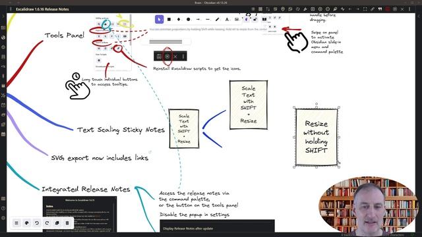422x237 pixels.
Task: Delete selection with the trash icon
Action: tap(67, 223)
